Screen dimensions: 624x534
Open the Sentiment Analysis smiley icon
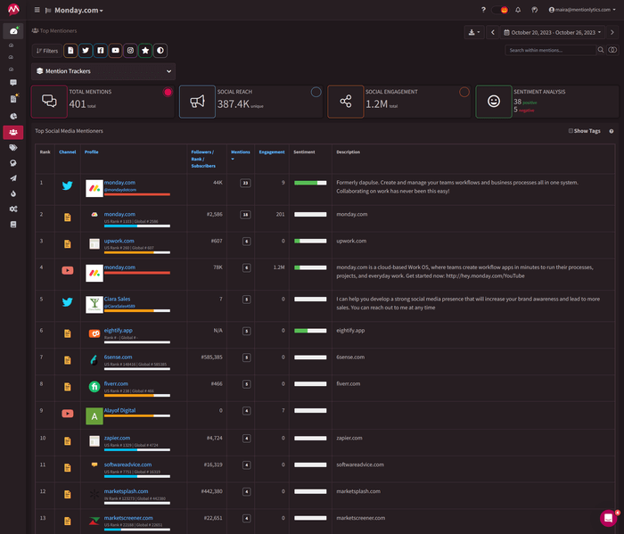click(494, 102)
